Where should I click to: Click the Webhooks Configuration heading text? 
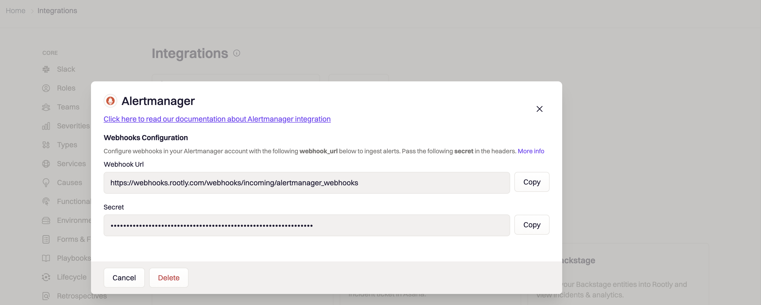(146, 138)
